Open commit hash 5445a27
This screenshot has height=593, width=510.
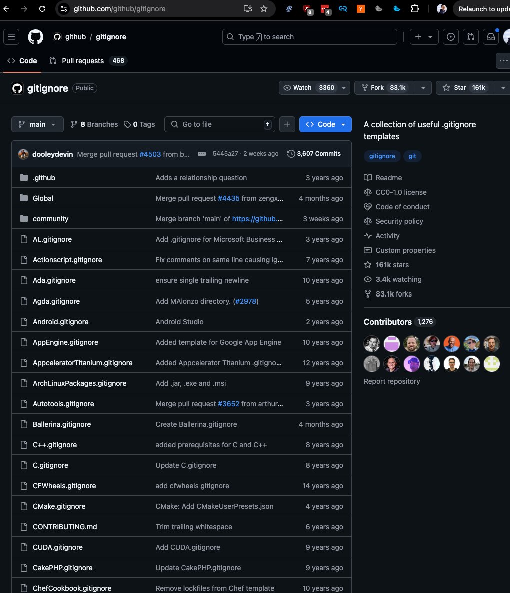click(x=225, y=154)
